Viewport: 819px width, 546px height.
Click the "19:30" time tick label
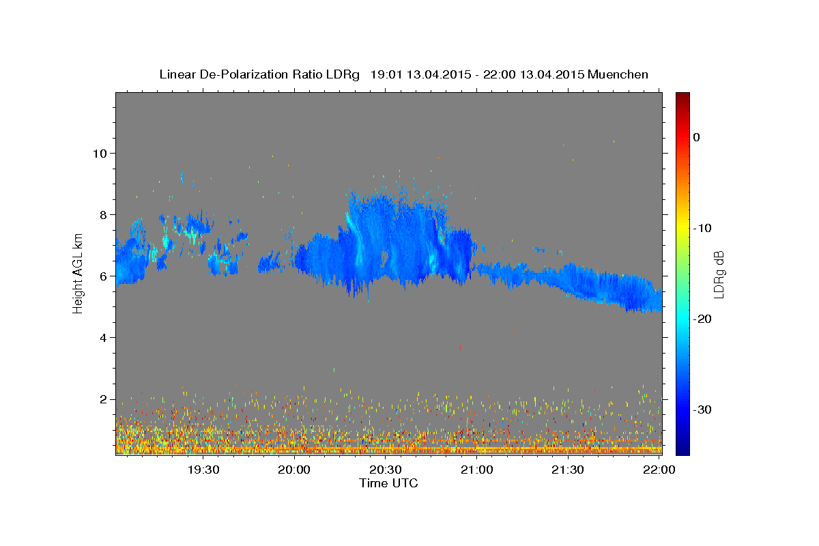203,470
